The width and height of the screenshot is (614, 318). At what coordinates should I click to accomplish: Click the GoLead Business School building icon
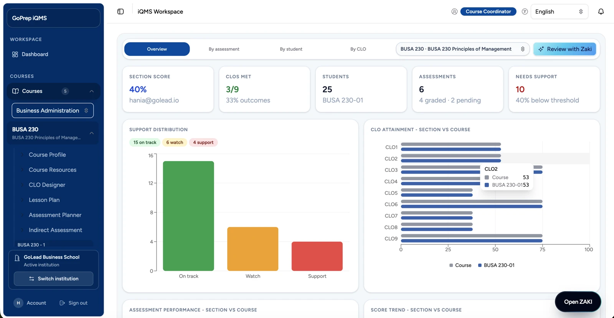tap(17, 258)
